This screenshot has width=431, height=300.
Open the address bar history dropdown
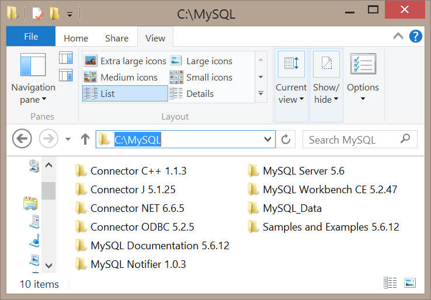tap(267, 139)
